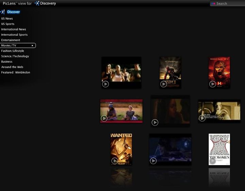The height and width of the screenshot is (191, 245).
Task: Open Around the Web category
Action: click(x=12, y=67)
